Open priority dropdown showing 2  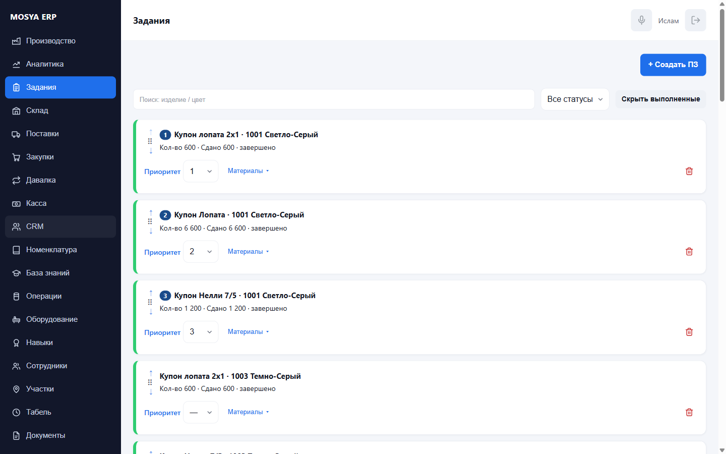pos(201,251)
